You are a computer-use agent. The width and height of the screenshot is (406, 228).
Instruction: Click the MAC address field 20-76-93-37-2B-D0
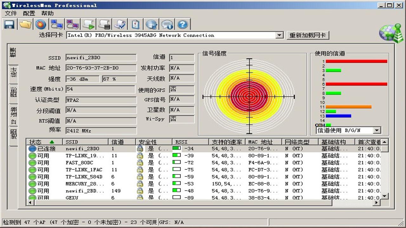101,68
